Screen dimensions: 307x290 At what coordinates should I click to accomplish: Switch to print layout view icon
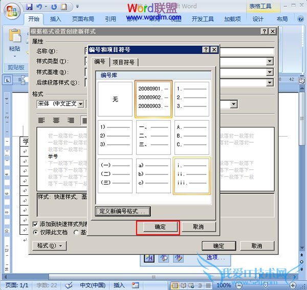(175, 285)
